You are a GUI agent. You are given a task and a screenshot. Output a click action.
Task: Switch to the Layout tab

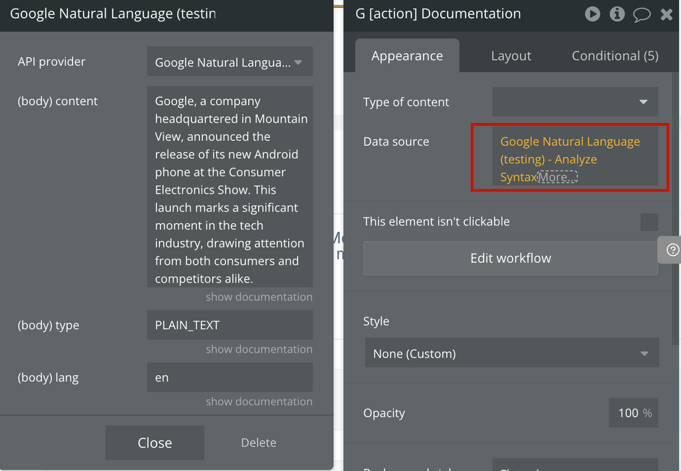[x=511, y=56]
